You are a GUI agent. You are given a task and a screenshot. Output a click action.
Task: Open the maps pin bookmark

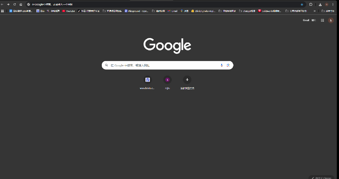[x=184, y=11]
